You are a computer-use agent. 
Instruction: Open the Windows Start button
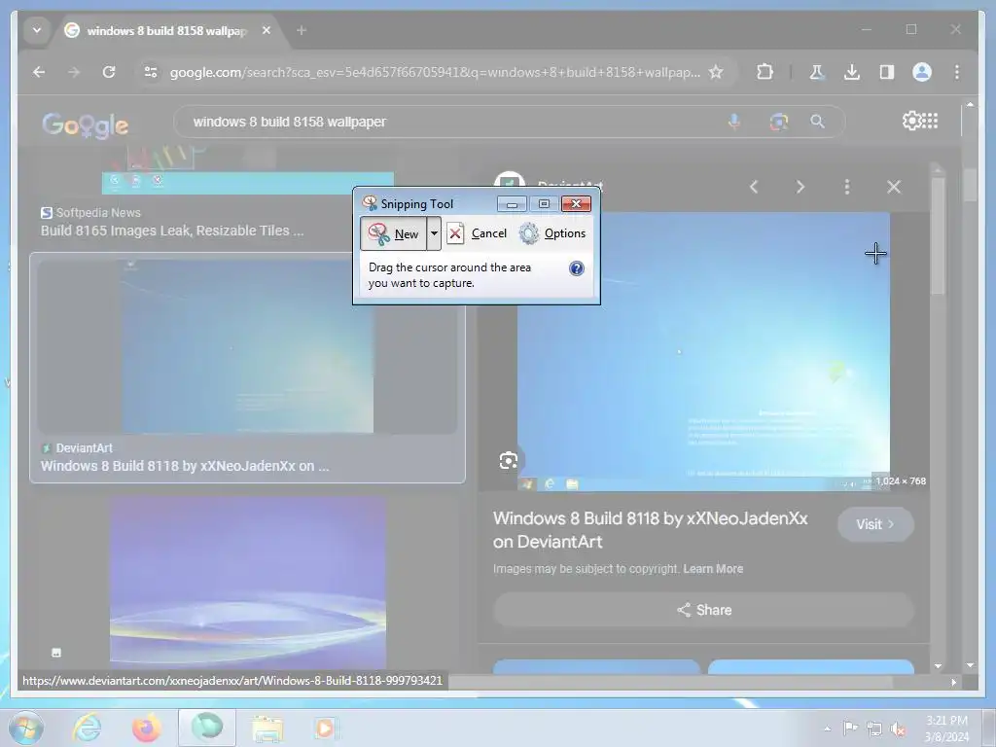(x=26, y=728)
